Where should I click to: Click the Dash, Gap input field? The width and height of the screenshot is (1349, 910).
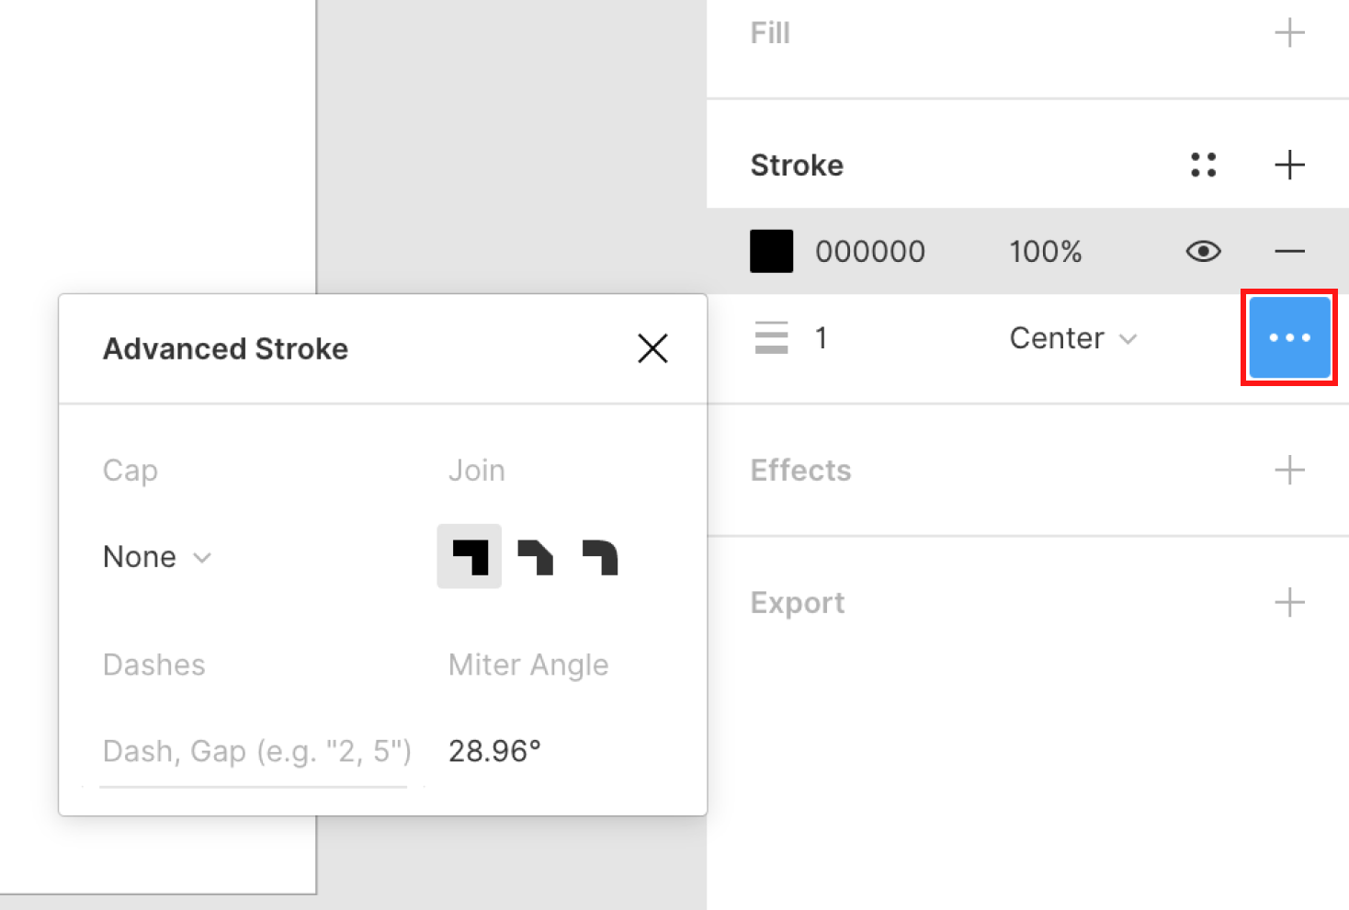(255, 752)
